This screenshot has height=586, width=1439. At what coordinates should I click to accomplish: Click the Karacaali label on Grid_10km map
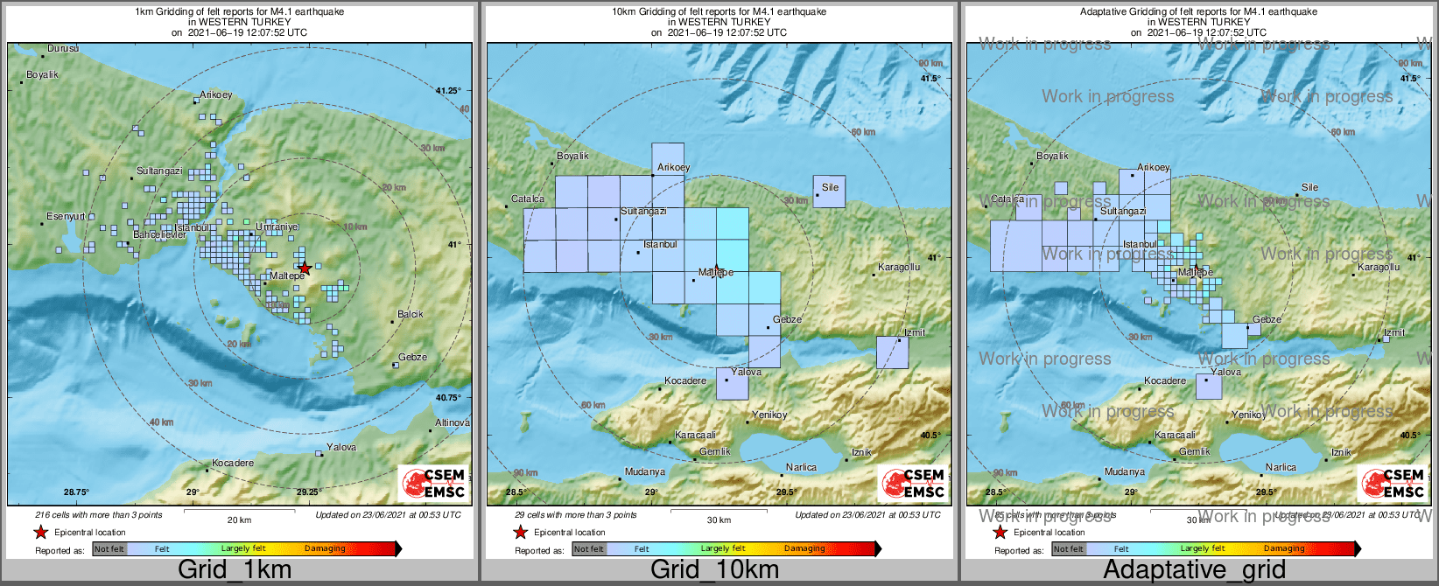point(695,435)
